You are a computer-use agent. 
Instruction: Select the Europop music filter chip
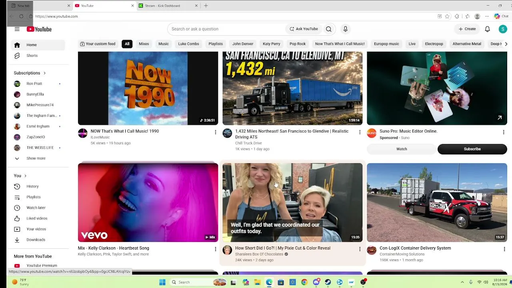click(386, 44)
